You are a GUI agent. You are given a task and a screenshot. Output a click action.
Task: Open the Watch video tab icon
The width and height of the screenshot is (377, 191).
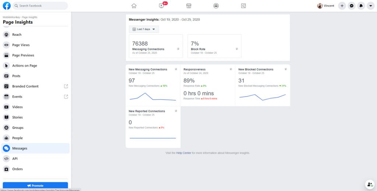(161, 6)
